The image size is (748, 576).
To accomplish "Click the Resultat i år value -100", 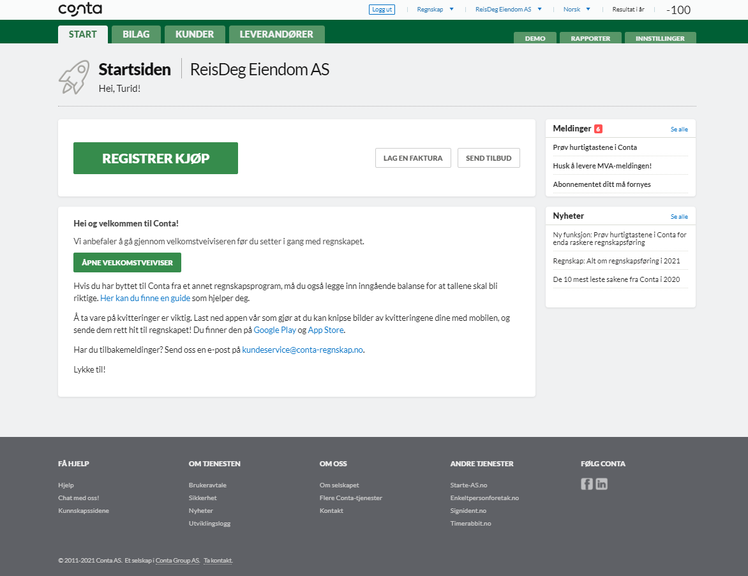I will point(678,10).
